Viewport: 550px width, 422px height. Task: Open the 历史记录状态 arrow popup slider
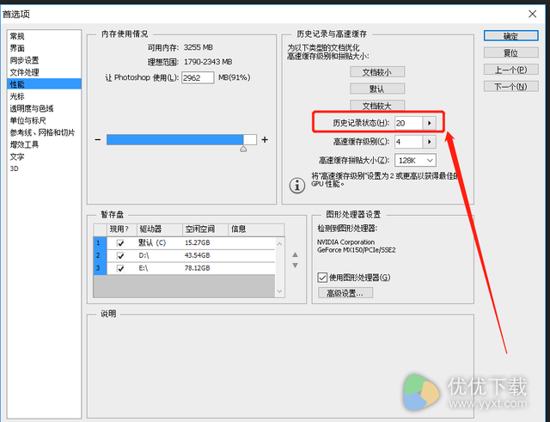point(430,123)
